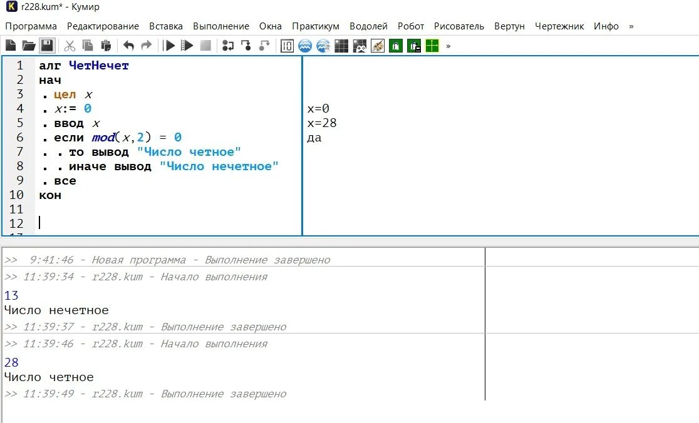Open the Рисователь painter palette icon
The image size is (699, 423).
378,46
